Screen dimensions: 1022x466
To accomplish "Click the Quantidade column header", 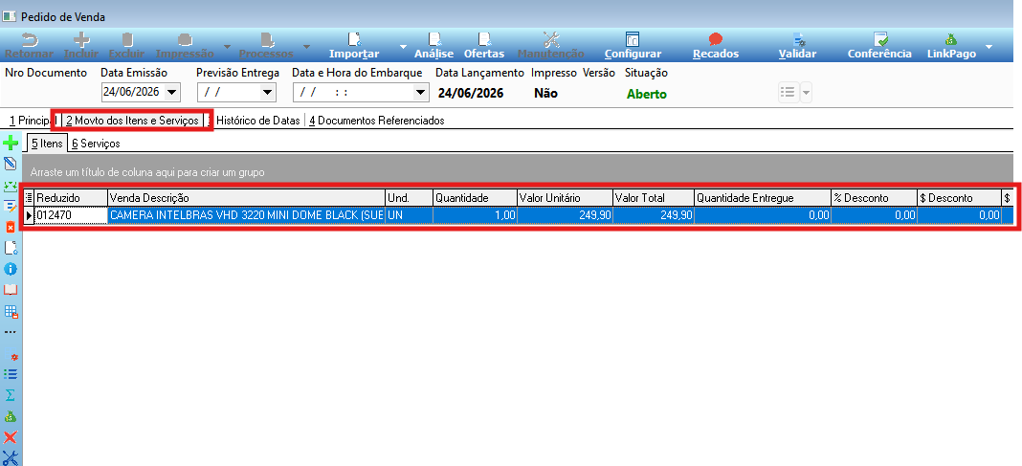I will (475, 197).
